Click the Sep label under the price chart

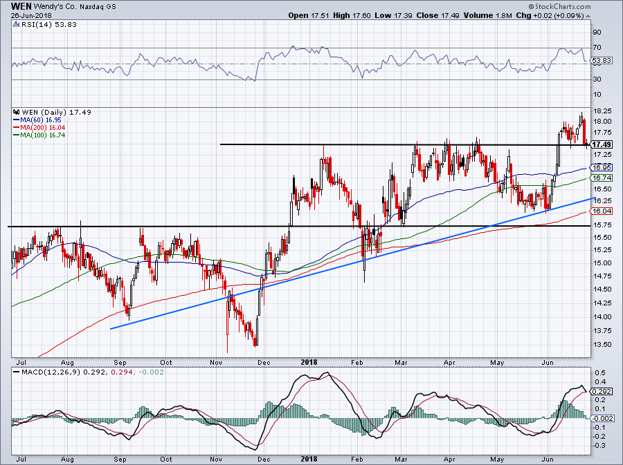coord(120,362)
